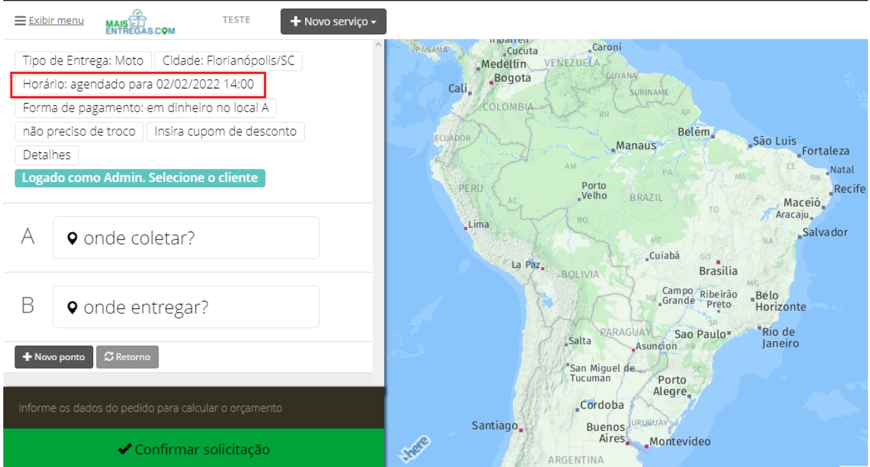Focus the "onde entregar?" delivery address field
The height and width of the screenshot is (467, 870).
[186, 307]
